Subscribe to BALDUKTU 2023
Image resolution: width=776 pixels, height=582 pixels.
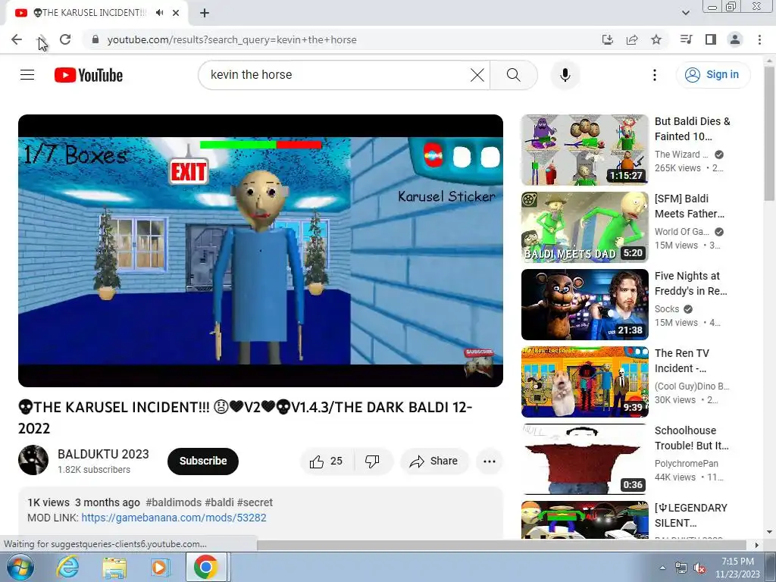point(203,461)
